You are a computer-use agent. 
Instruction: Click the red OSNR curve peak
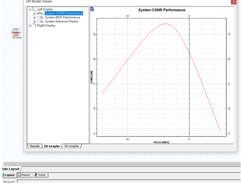pos(165,24)
